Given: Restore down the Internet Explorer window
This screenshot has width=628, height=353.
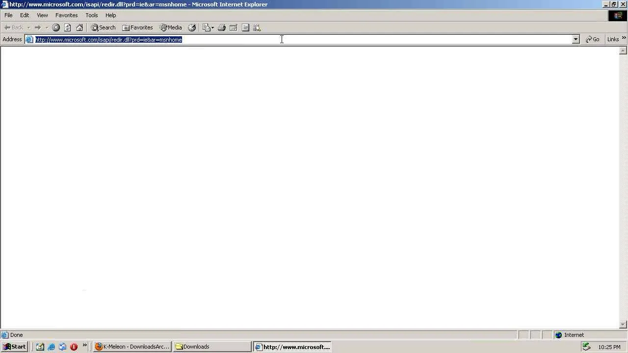Looking at the screenshot, I should point(614,4).
